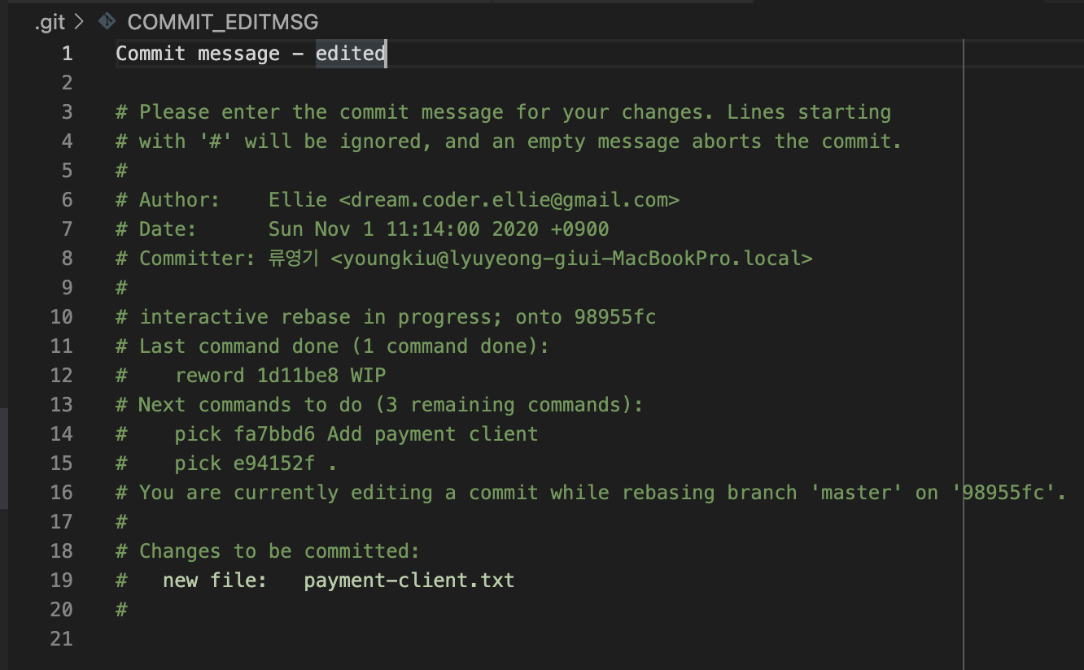1084x670 pixels.
Task: Click line number 1 in the gutter
Action: pyautogui.click(x=68, y=54)
